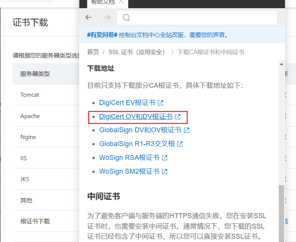Go forward with the right arrow button

[107, 18]
